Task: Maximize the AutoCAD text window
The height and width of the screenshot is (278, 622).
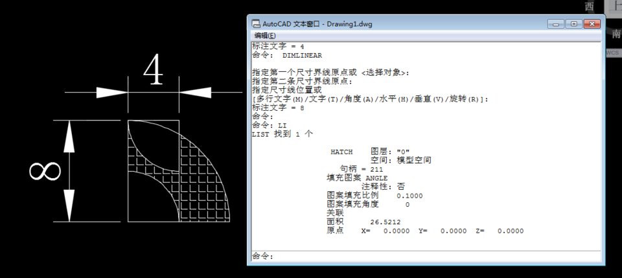Action: tap(574, 24)
